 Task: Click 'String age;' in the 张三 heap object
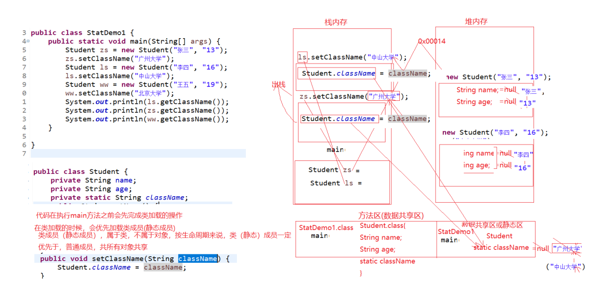coord(474,102)
